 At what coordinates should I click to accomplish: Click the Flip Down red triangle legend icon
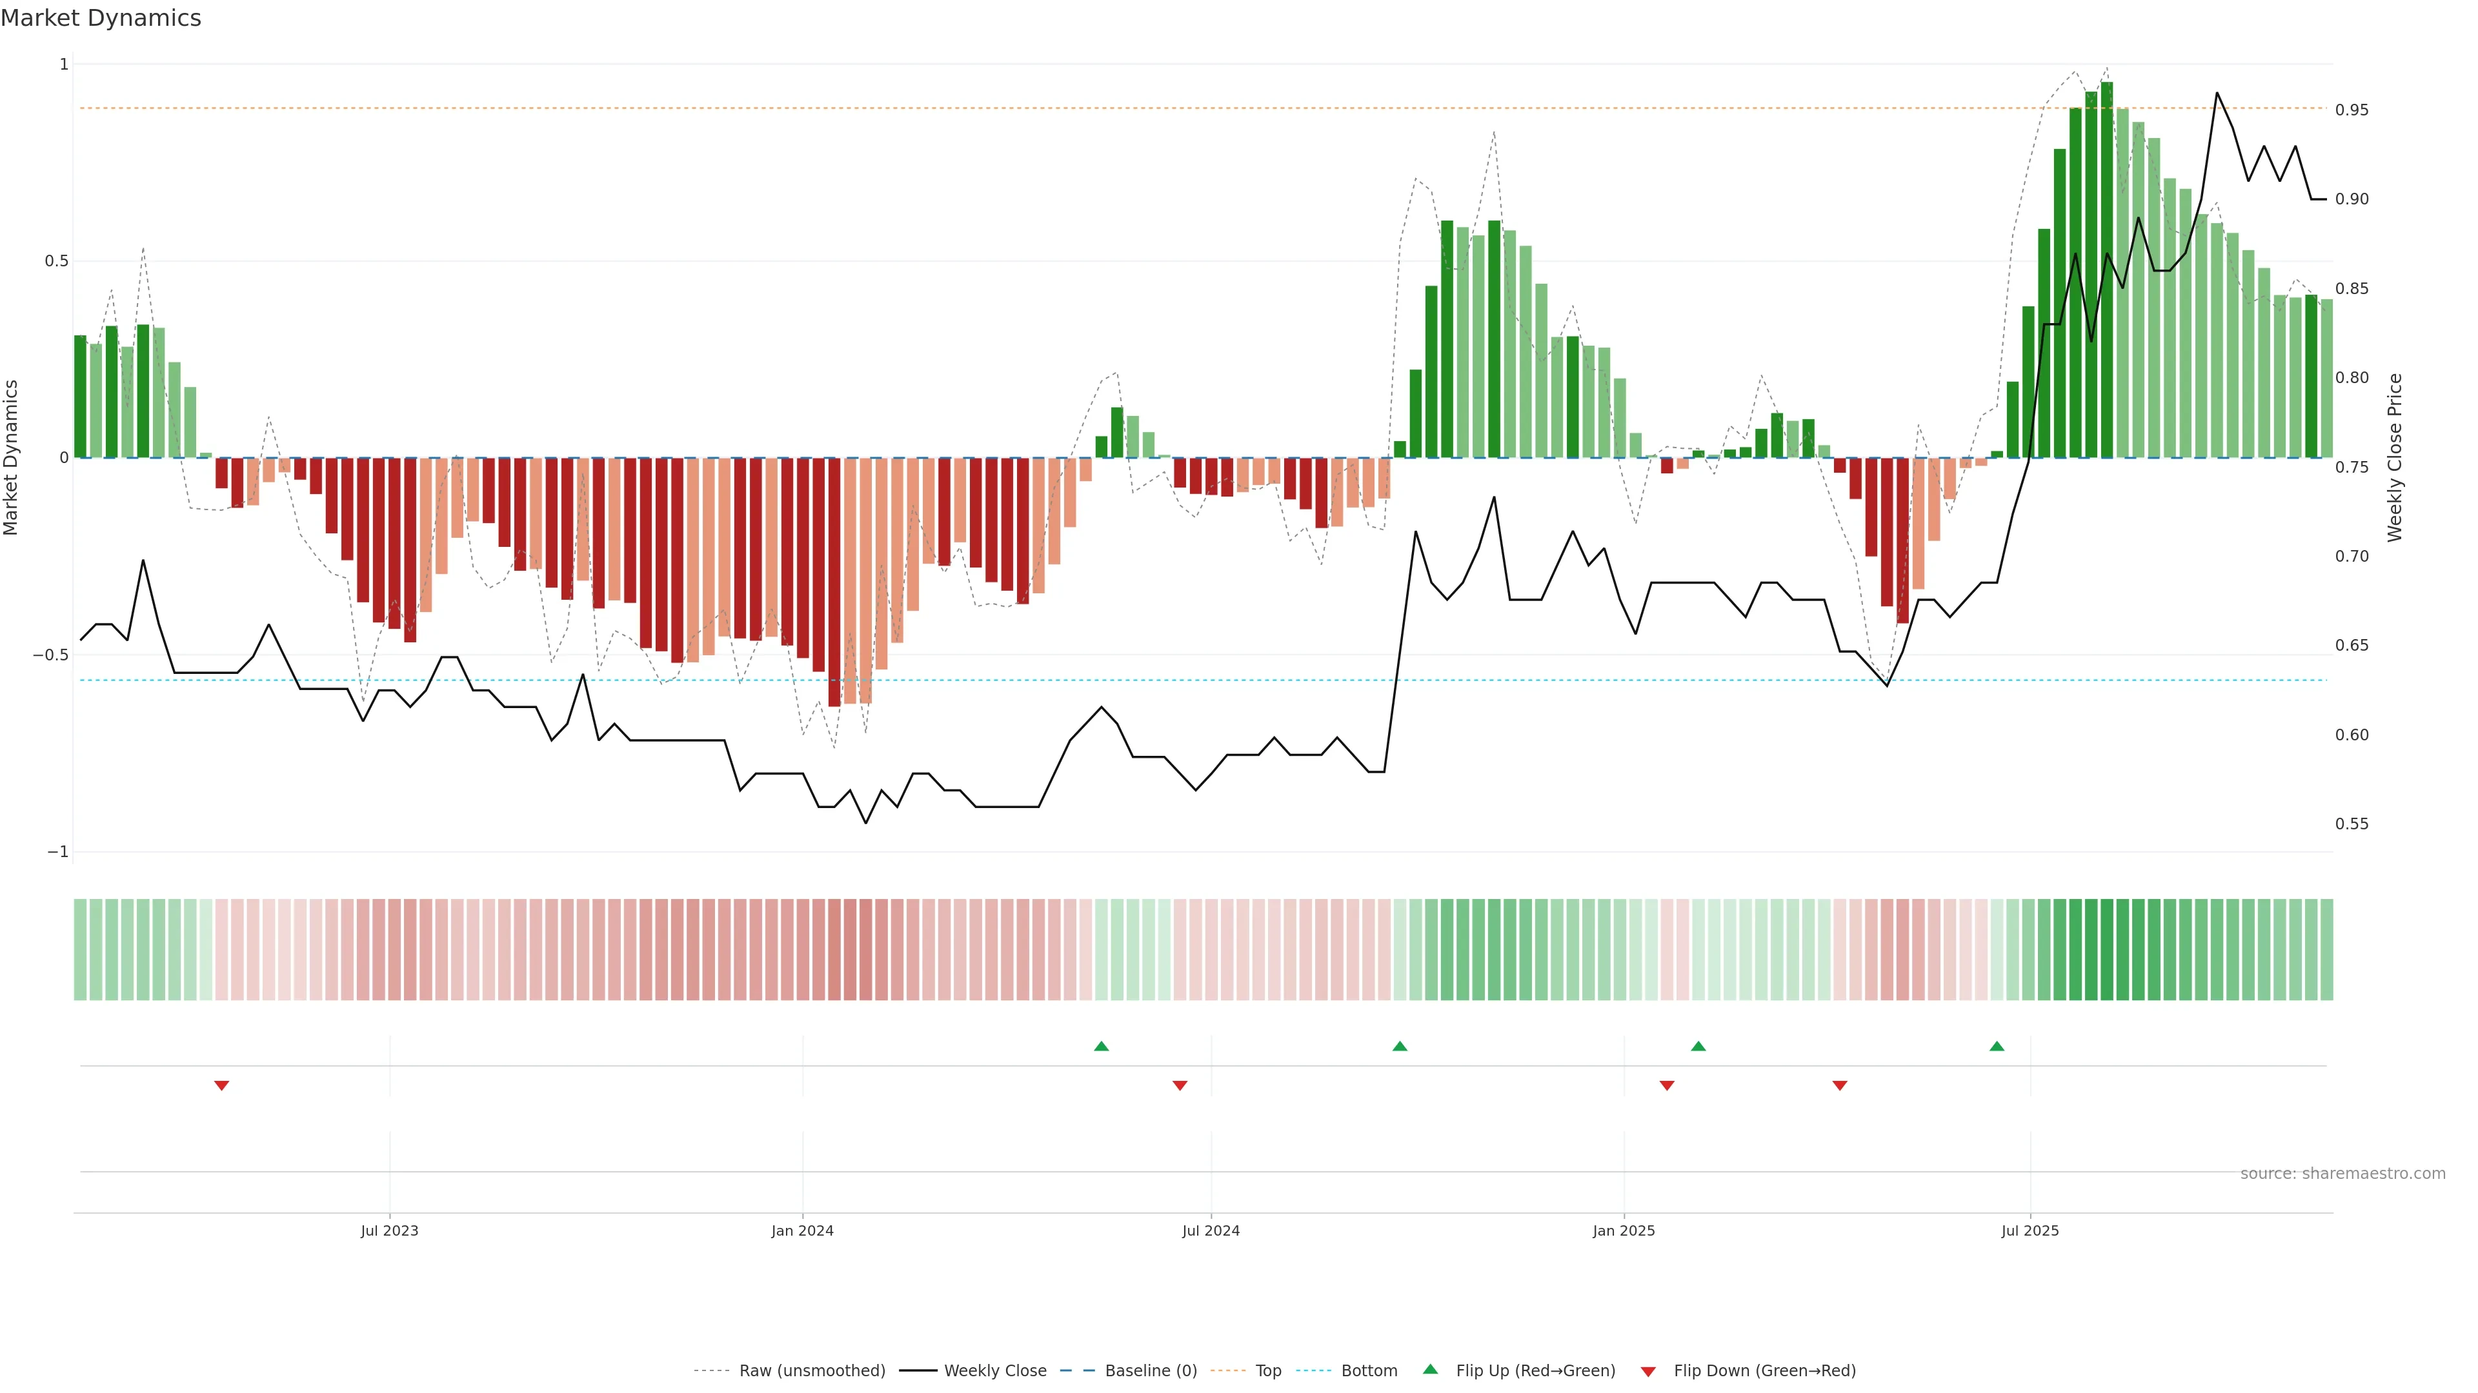point(1648,1371)
